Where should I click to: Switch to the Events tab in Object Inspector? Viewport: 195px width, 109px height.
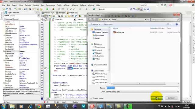tap(15, 19)
